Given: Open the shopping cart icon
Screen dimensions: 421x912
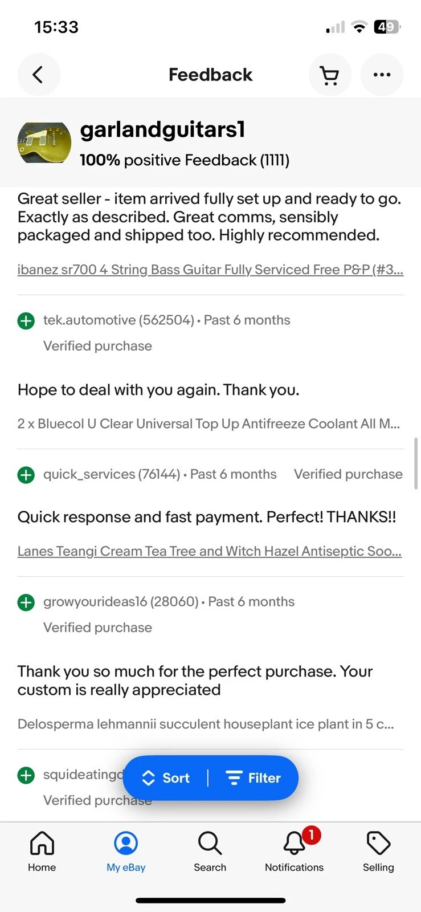Looking at the screenshot, I should coord(330,75).
